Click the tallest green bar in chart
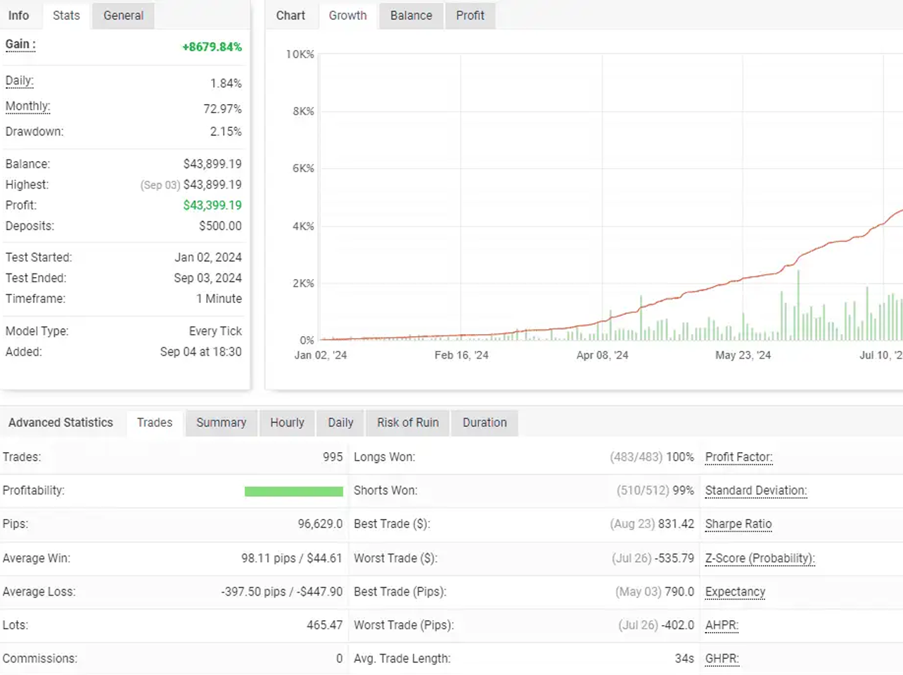Image resolution: width=903 pixels, height=675 pixels. coord(798,306)
